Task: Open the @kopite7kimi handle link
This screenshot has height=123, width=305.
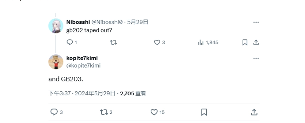Action: [x=83, y=66]
